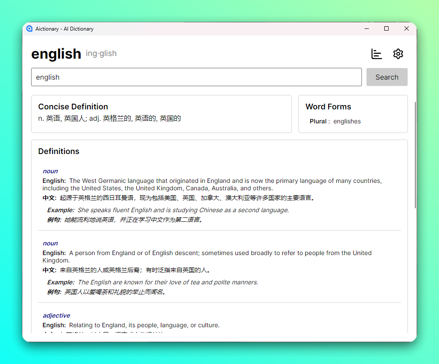
Task: Open settings with the gear icon
Action: (x=398, y=54)
